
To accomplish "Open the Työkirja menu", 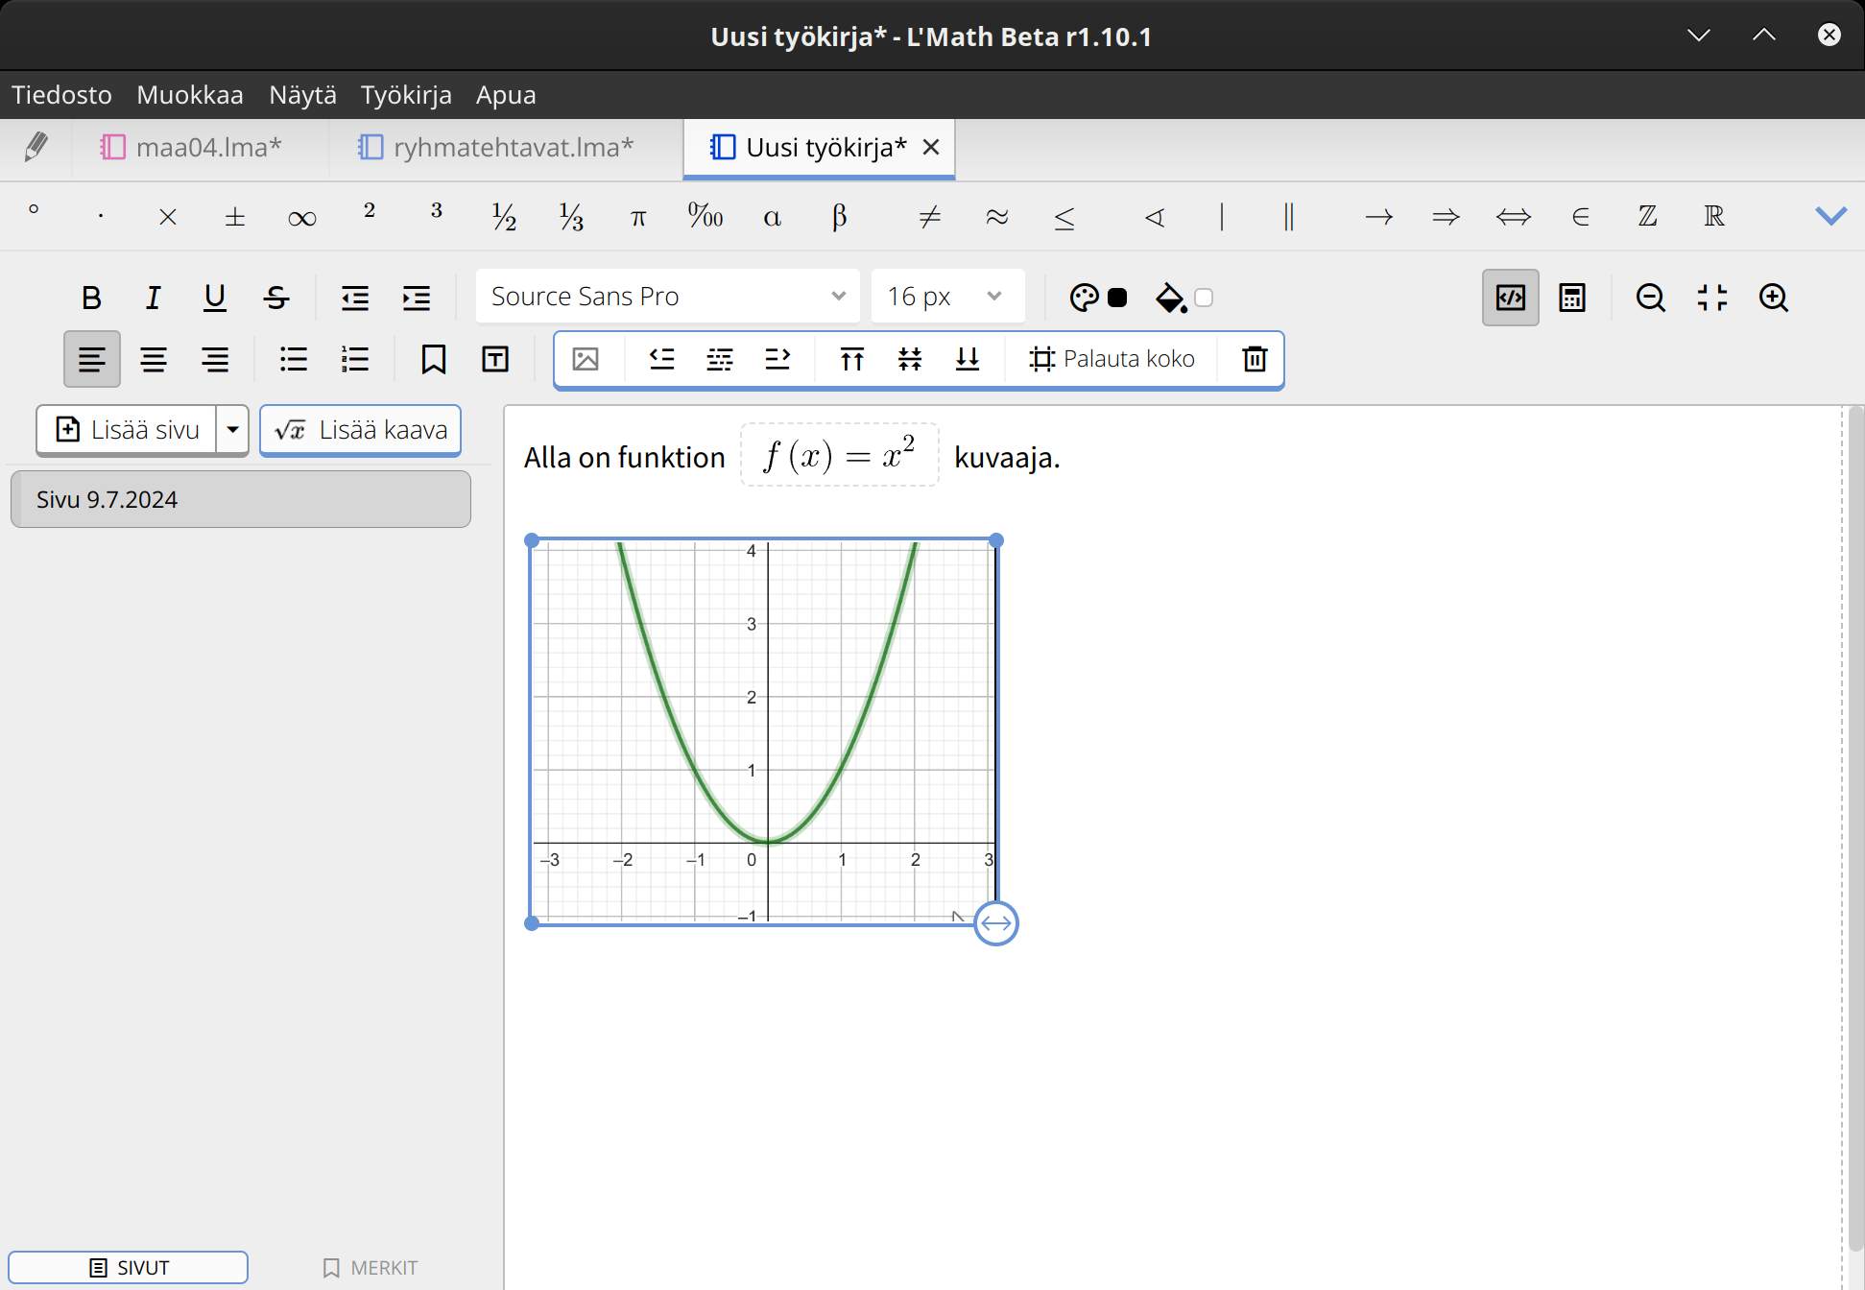I will (406, 95).
